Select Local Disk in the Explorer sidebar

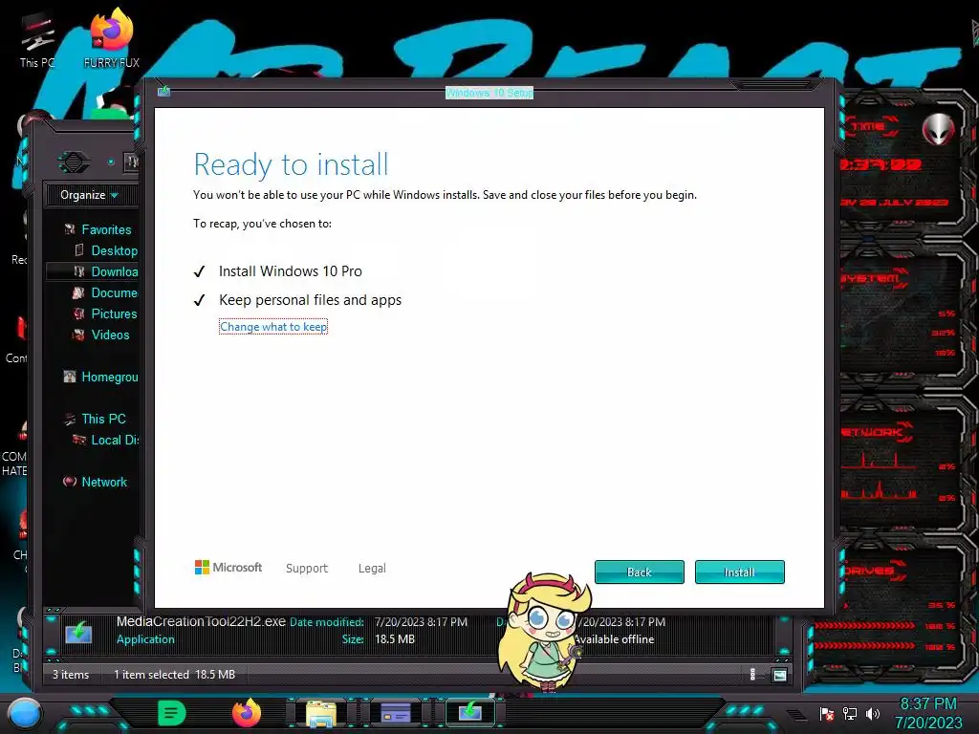coord(115,440)
